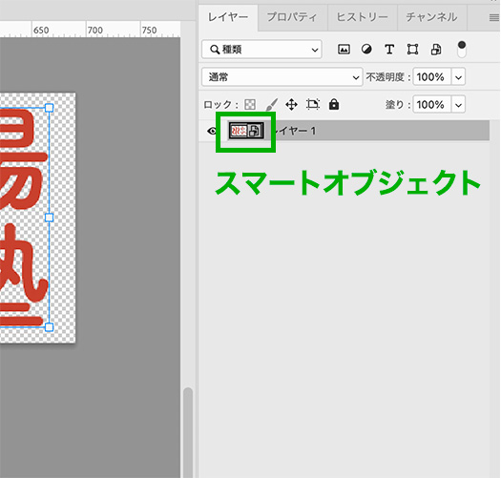Viewport: 501px width, 478px height.
Task: Expand the 塗り fill slider arrow
Action: click(x=458, y=105)
